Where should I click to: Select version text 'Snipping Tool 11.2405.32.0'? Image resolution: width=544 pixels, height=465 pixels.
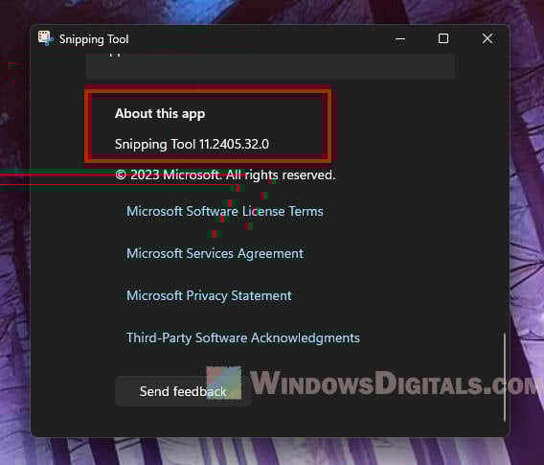(x=192, y=144)
